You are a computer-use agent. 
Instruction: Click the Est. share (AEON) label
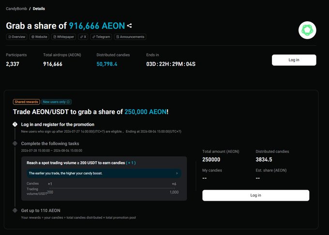[271, 170]
